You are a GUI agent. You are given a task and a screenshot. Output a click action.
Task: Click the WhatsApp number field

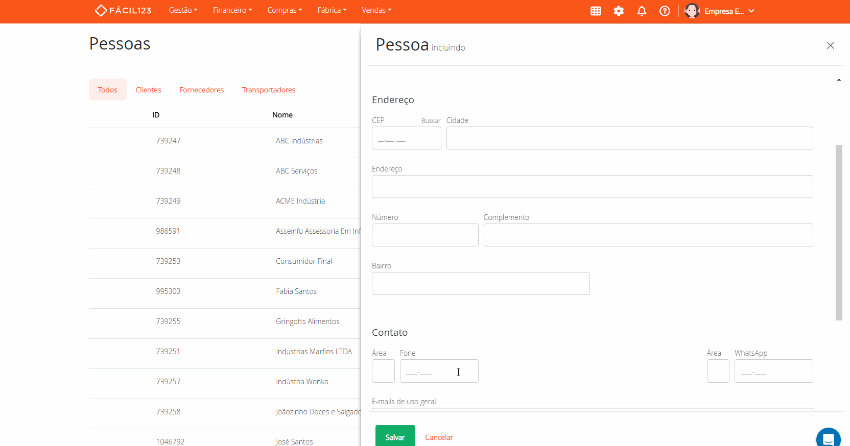(773, 371)
